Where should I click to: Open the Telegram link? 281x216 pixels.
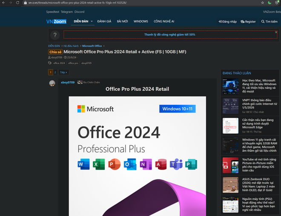[67, 12]
